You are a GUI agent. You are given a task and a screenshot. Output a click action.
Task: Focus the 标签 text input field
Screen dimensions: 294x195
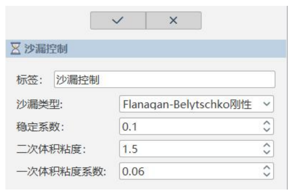(164, 79)
